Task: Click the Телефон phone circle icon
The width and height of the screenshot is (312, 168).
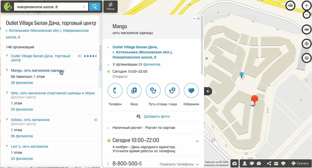Action: coord(115,90)
